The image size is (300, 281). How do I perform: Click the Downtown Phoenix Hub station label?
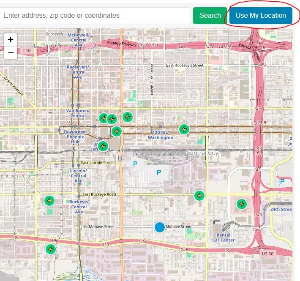pyautogui.click(x=75, y=137)
